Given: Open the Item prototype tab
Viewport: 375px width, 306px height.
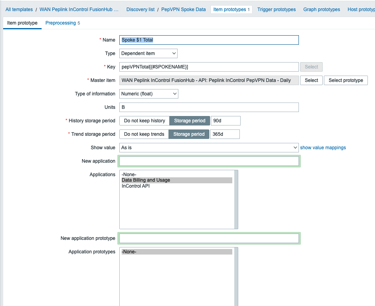Looking at the screenshot, I should pos(22,23).
